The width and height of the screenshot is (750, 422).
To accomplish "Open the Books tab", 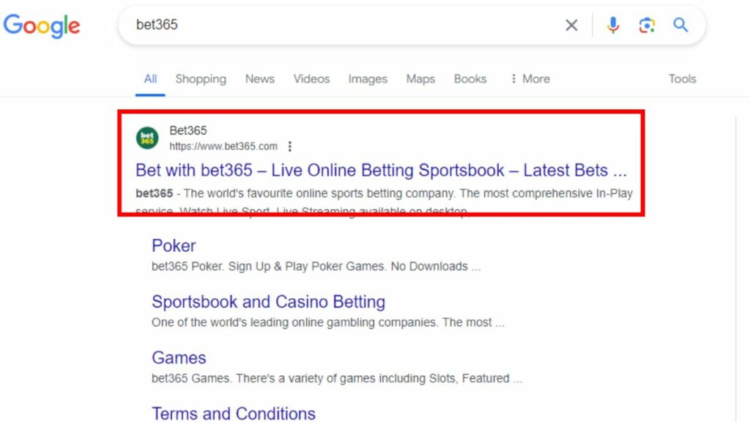I will tap(470, 79).
